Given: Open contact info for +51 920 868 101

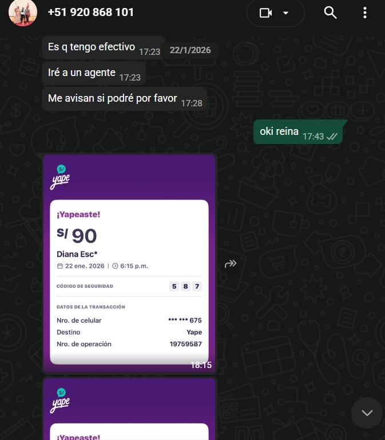Looking at the screenshot, I should click(x=91, y=13).
